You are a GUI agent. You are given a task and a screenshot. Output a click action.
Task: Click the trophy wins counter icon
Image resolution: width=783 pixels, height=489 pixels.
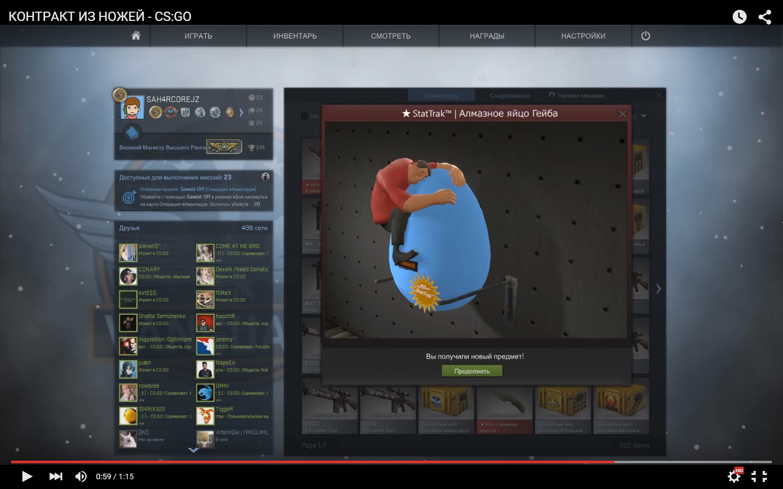(251, 148)
